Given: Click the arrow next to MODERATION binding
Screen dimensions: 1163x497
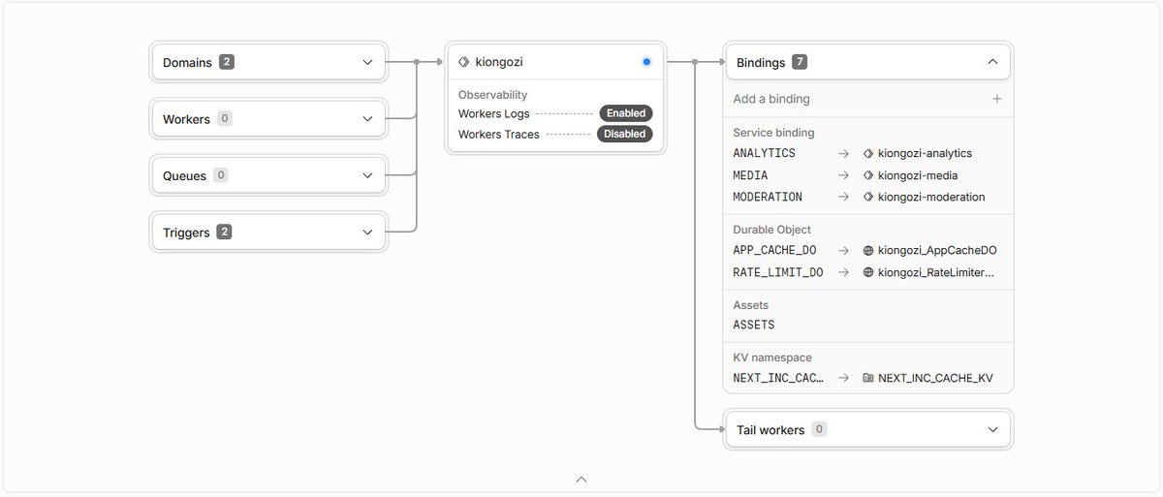Looking at the screenshot, I should tap(843, 197).
